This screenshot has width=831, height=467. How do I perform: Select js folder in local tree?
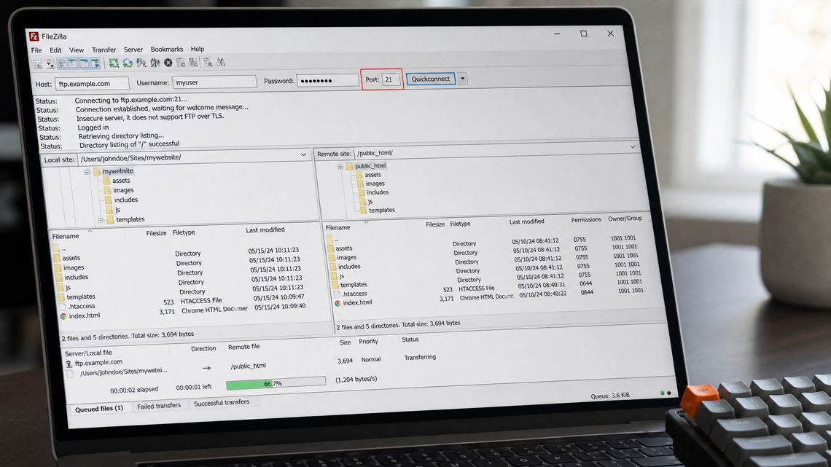117,210
